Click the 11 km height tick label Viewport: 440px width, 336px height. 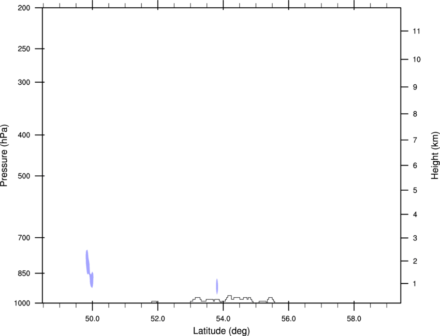(x=416, y=31)
